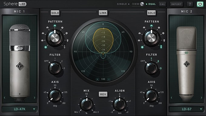Select the cardioid pattern icon above Mic 1 knob

(55, 26)
